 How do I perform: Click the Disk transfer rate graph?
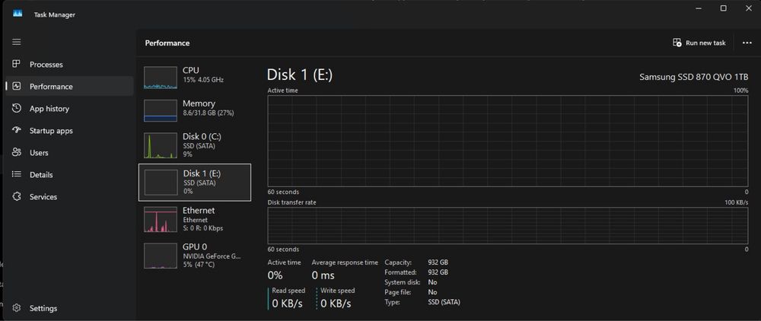(508, 225)
